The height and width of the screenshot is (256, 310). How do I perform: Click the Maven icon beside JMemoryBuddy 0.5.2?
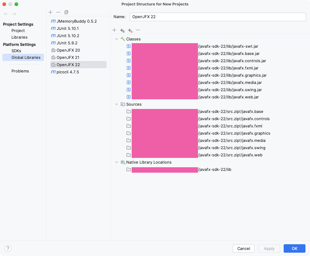click(x=53, y=21)
